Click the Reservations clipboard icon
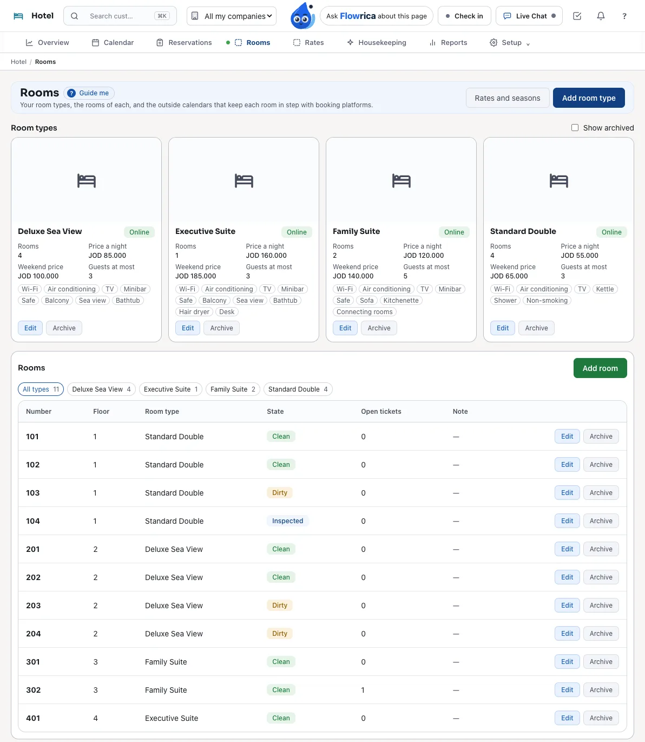 point(160,43)
